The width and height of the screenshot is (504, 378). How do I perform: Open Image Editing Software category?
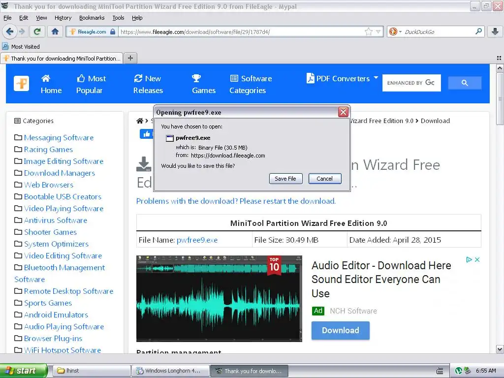pyautogui.click(x=63, y=161)
